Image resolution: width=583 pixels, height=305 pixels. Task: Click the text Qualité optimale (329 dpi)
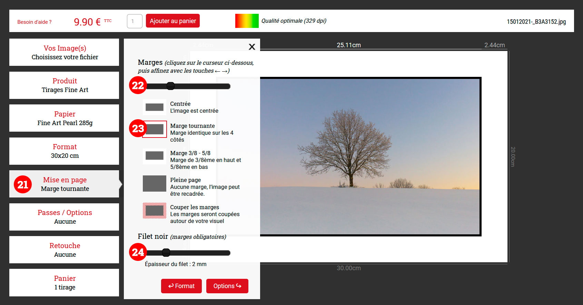coord(294,21)
